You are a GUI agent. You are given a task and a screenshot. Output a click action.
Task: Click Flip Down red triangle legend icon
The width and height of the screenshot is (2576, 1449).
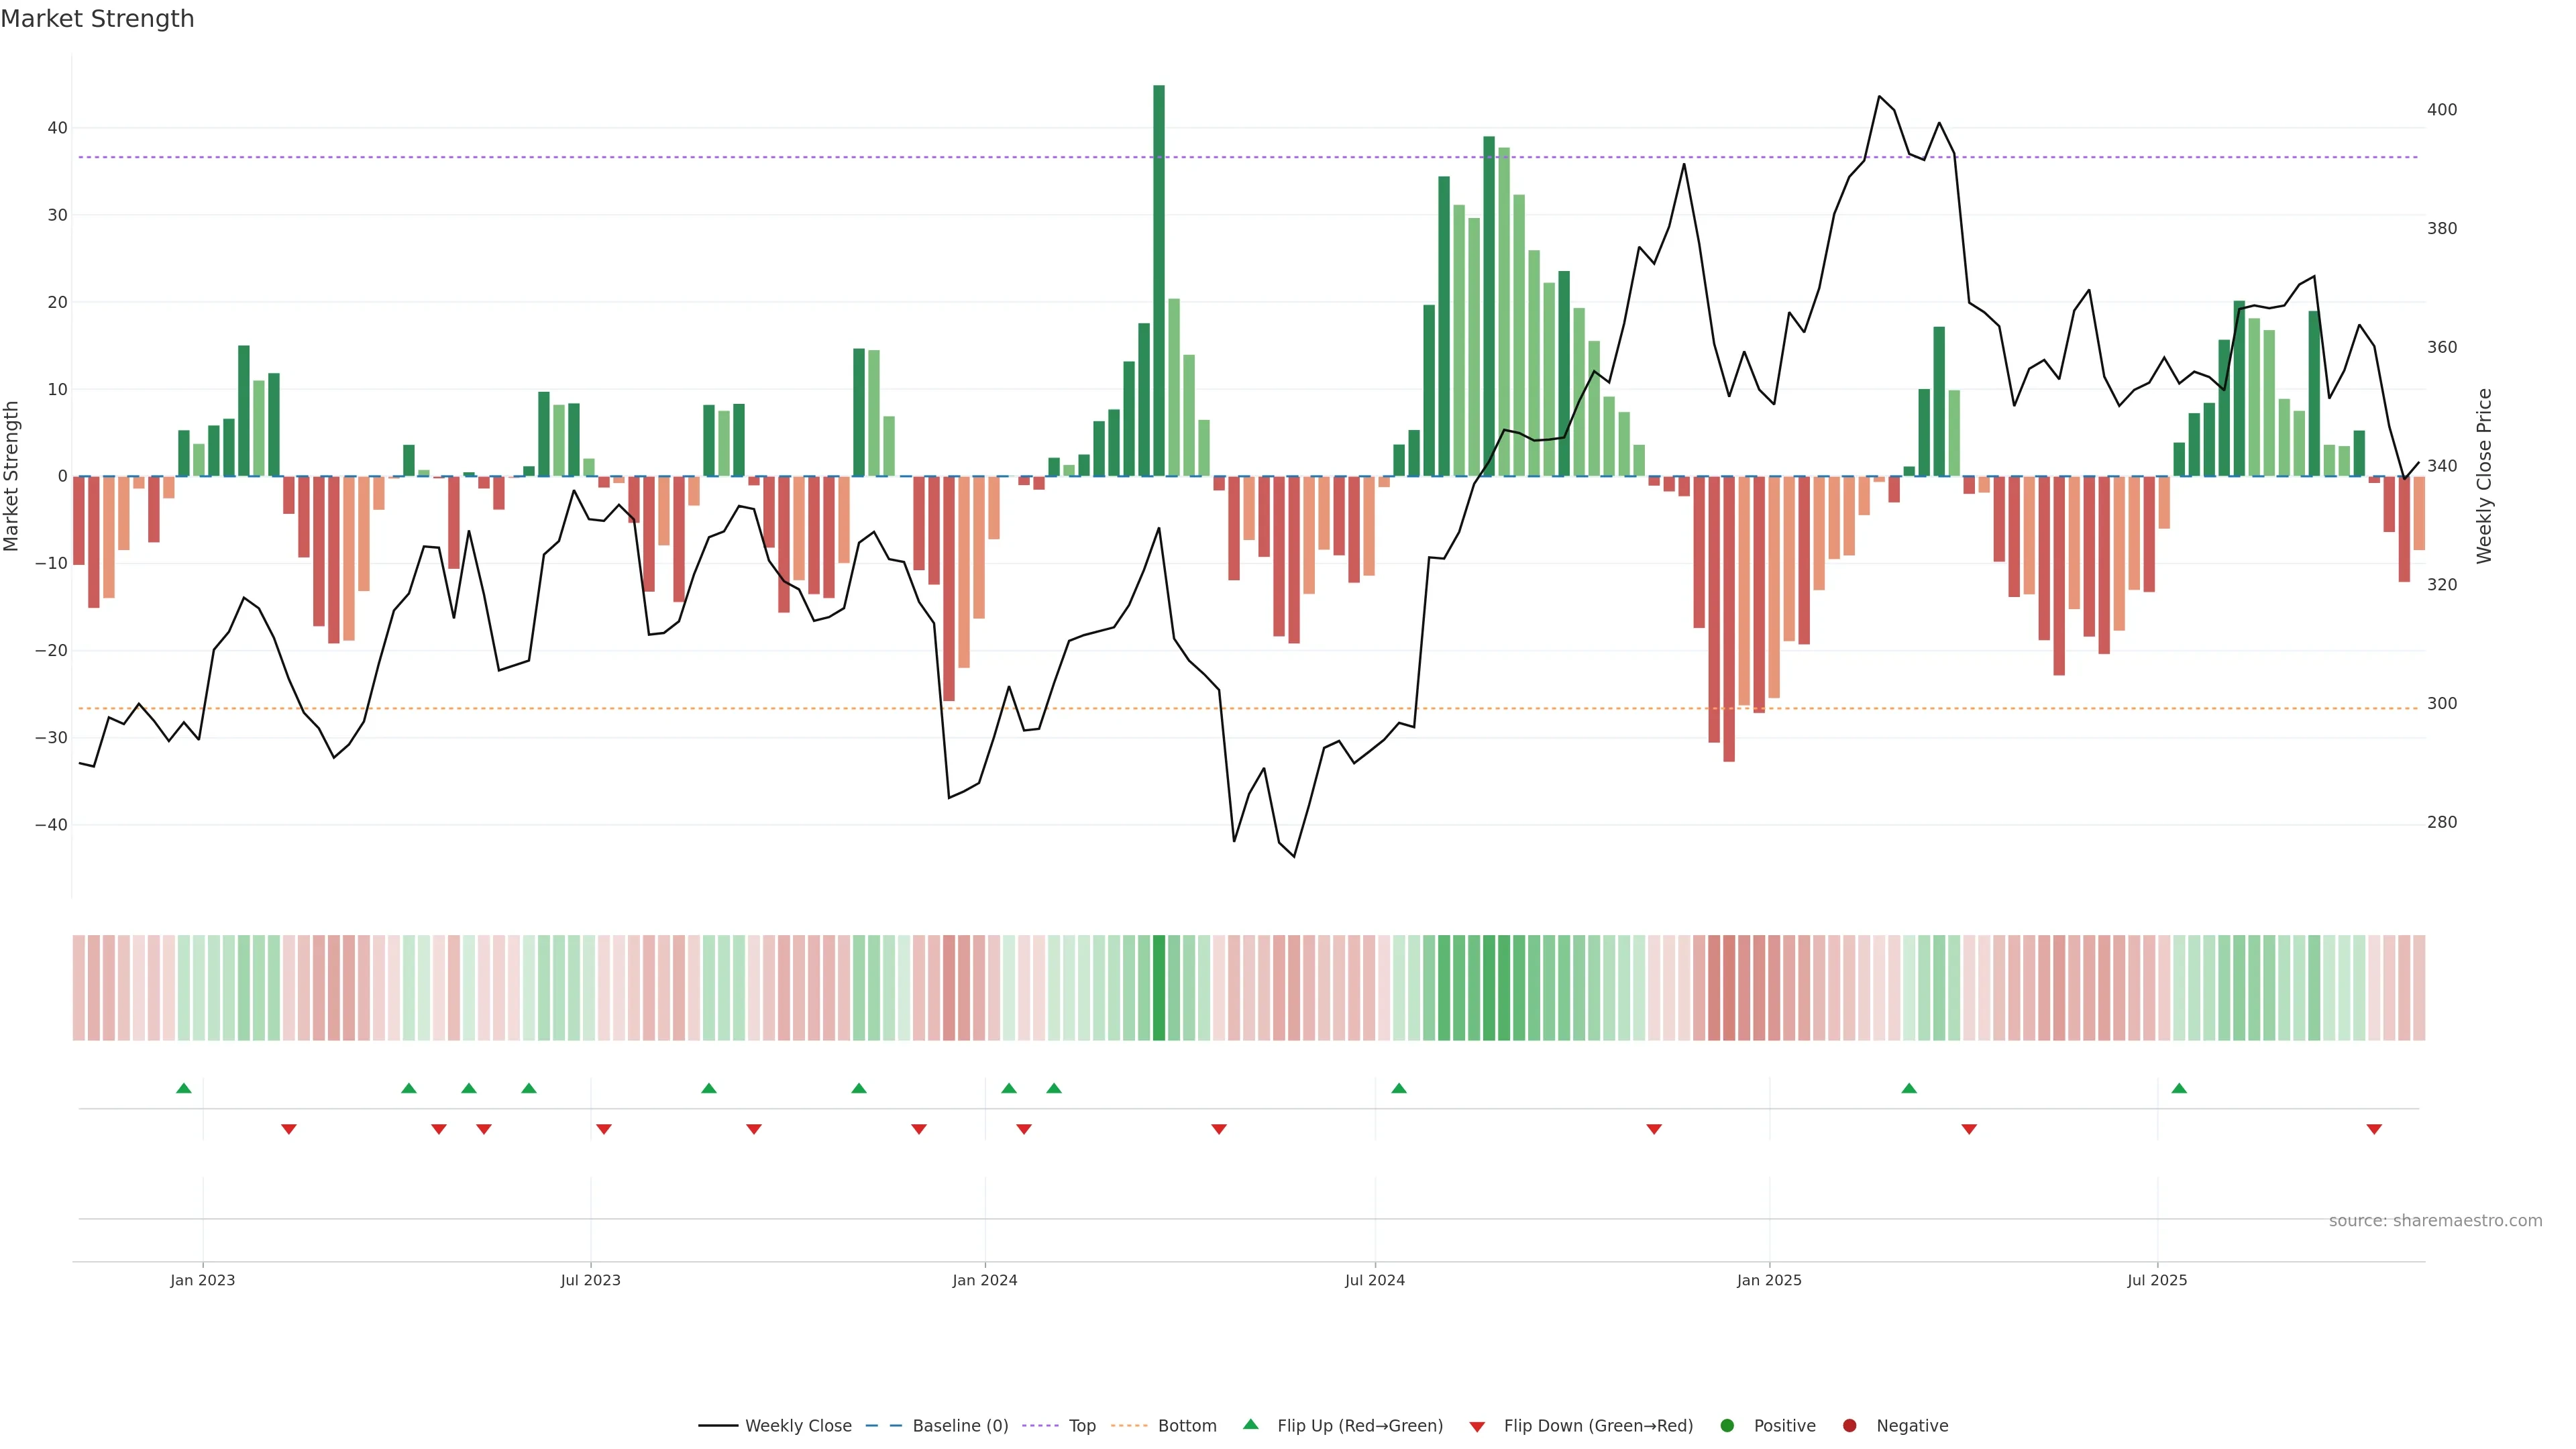click(1477, 1427)
